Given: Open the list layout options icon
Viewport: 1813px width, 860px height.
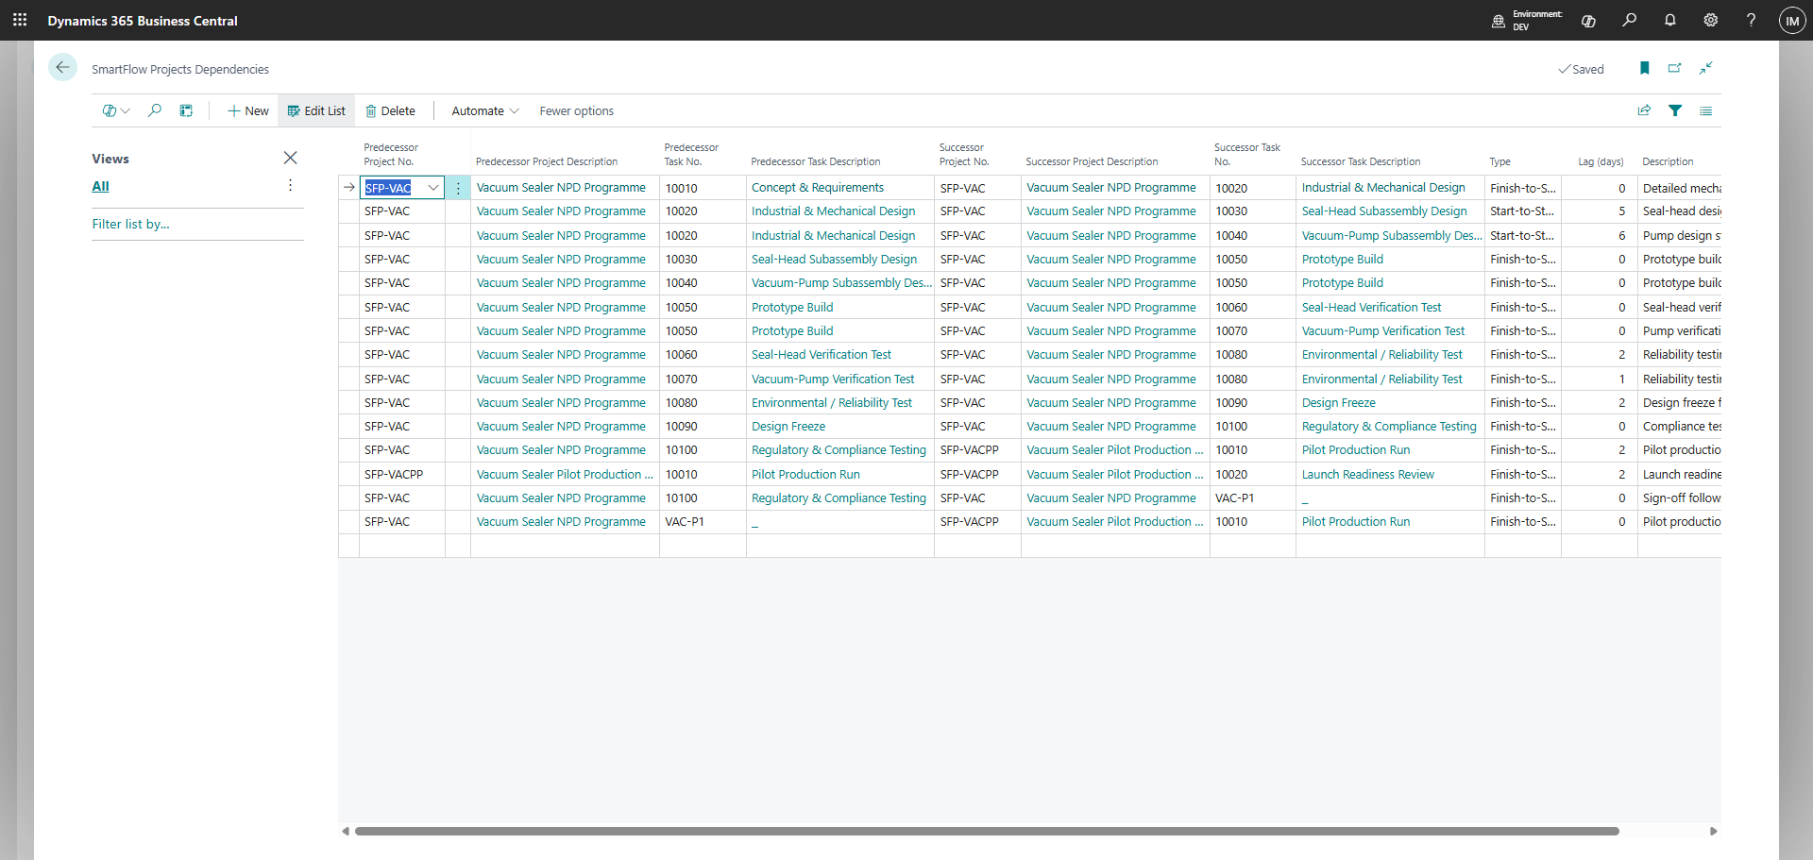Looking at the screenshot, I should click(1705, 110).
